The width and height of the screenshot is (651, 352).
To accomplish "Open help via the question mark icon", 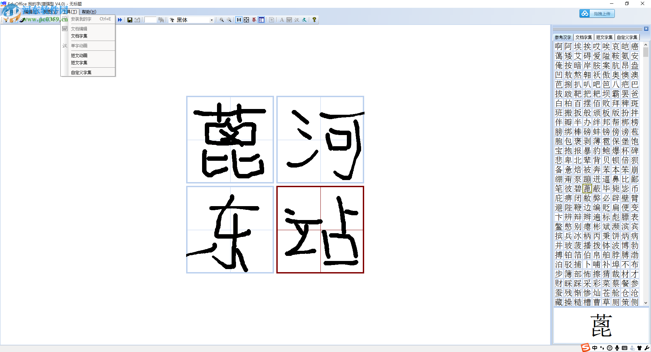I will click(314, 20).
